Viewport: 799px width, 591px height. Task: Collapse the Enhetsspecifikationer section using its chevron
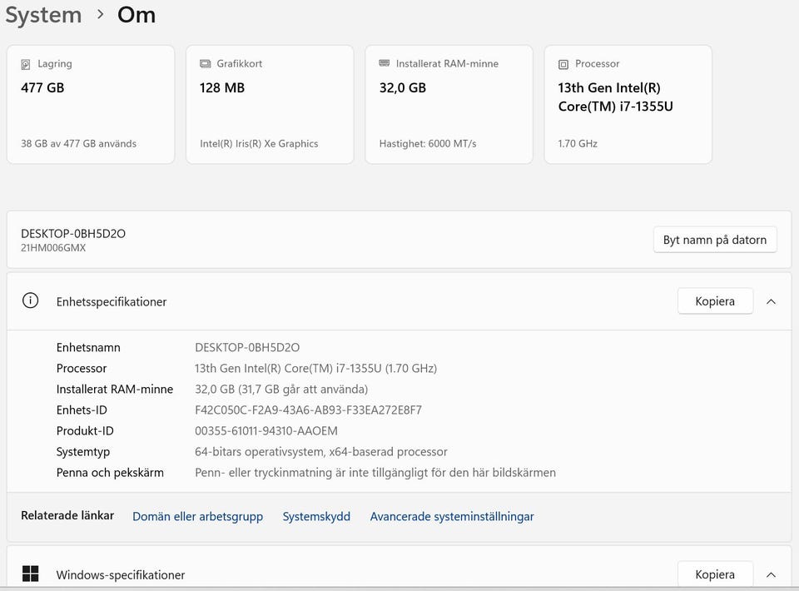771,301
